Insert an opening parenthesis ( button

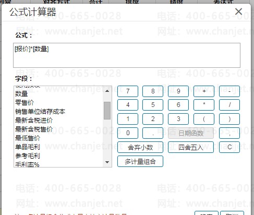204,119
